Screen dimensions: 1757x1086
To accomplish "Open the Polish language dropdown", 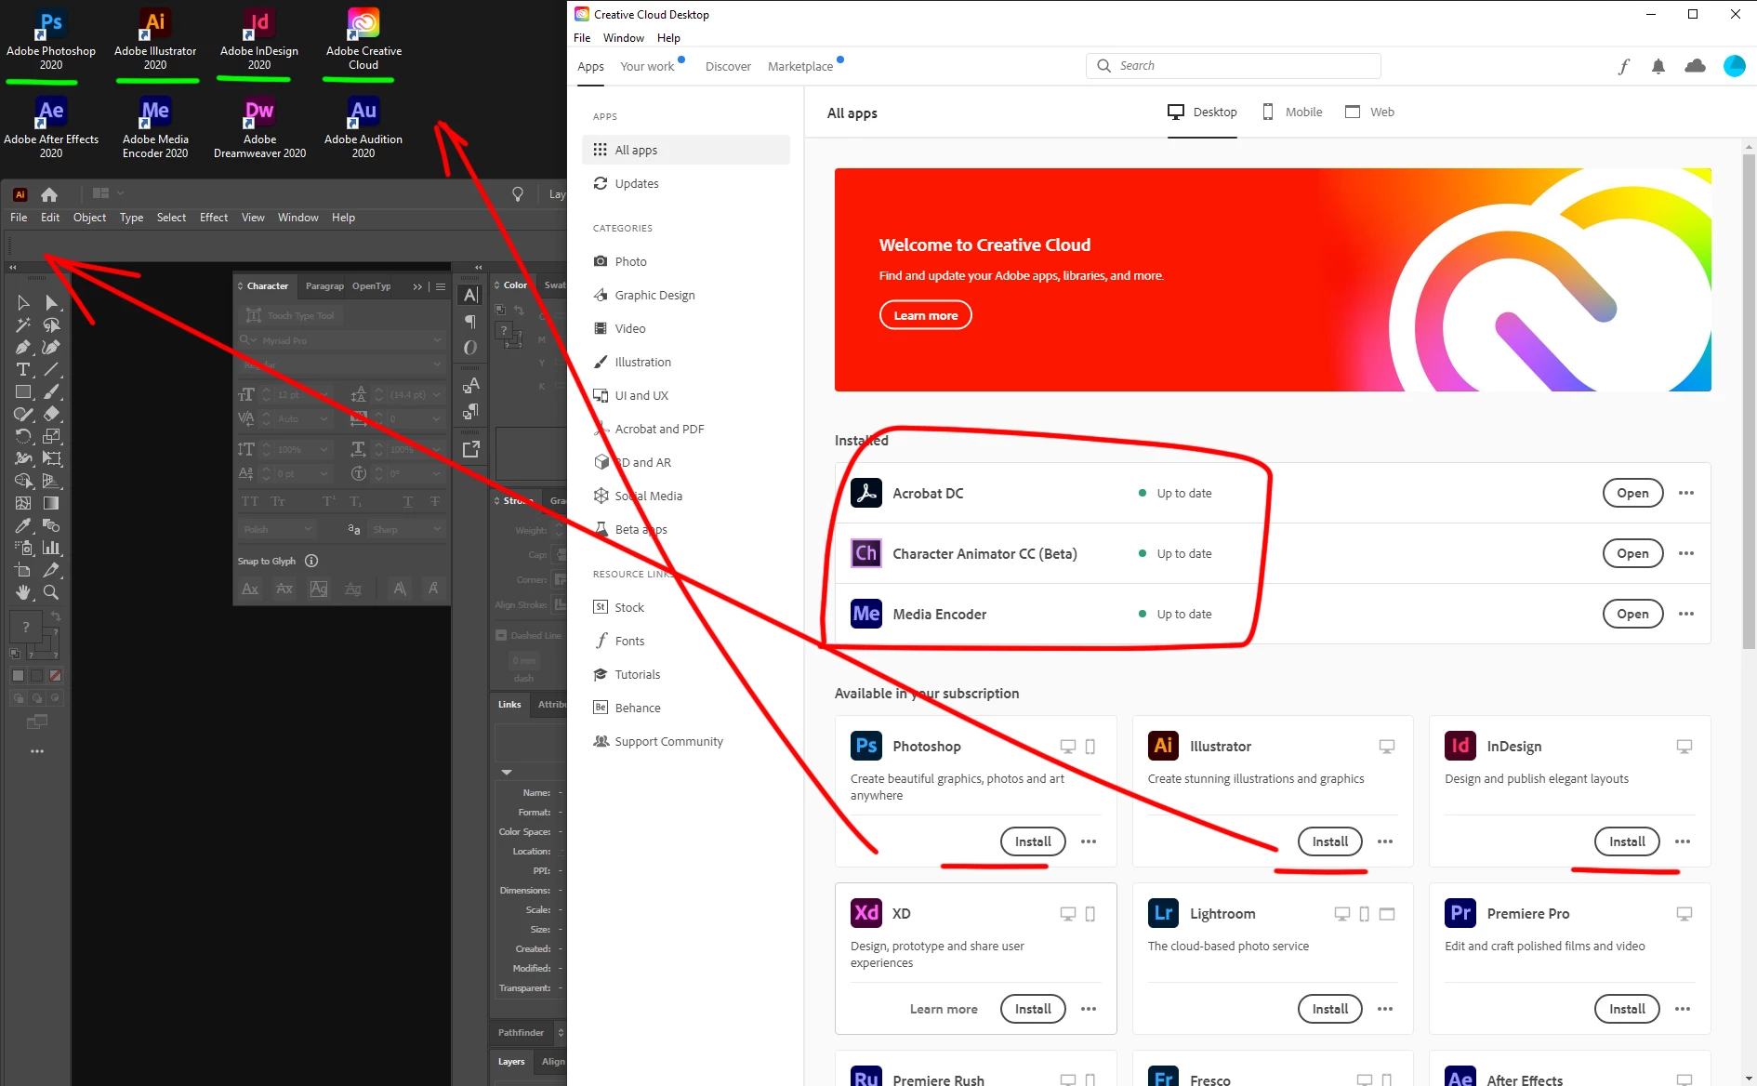I will pos(279,529).
